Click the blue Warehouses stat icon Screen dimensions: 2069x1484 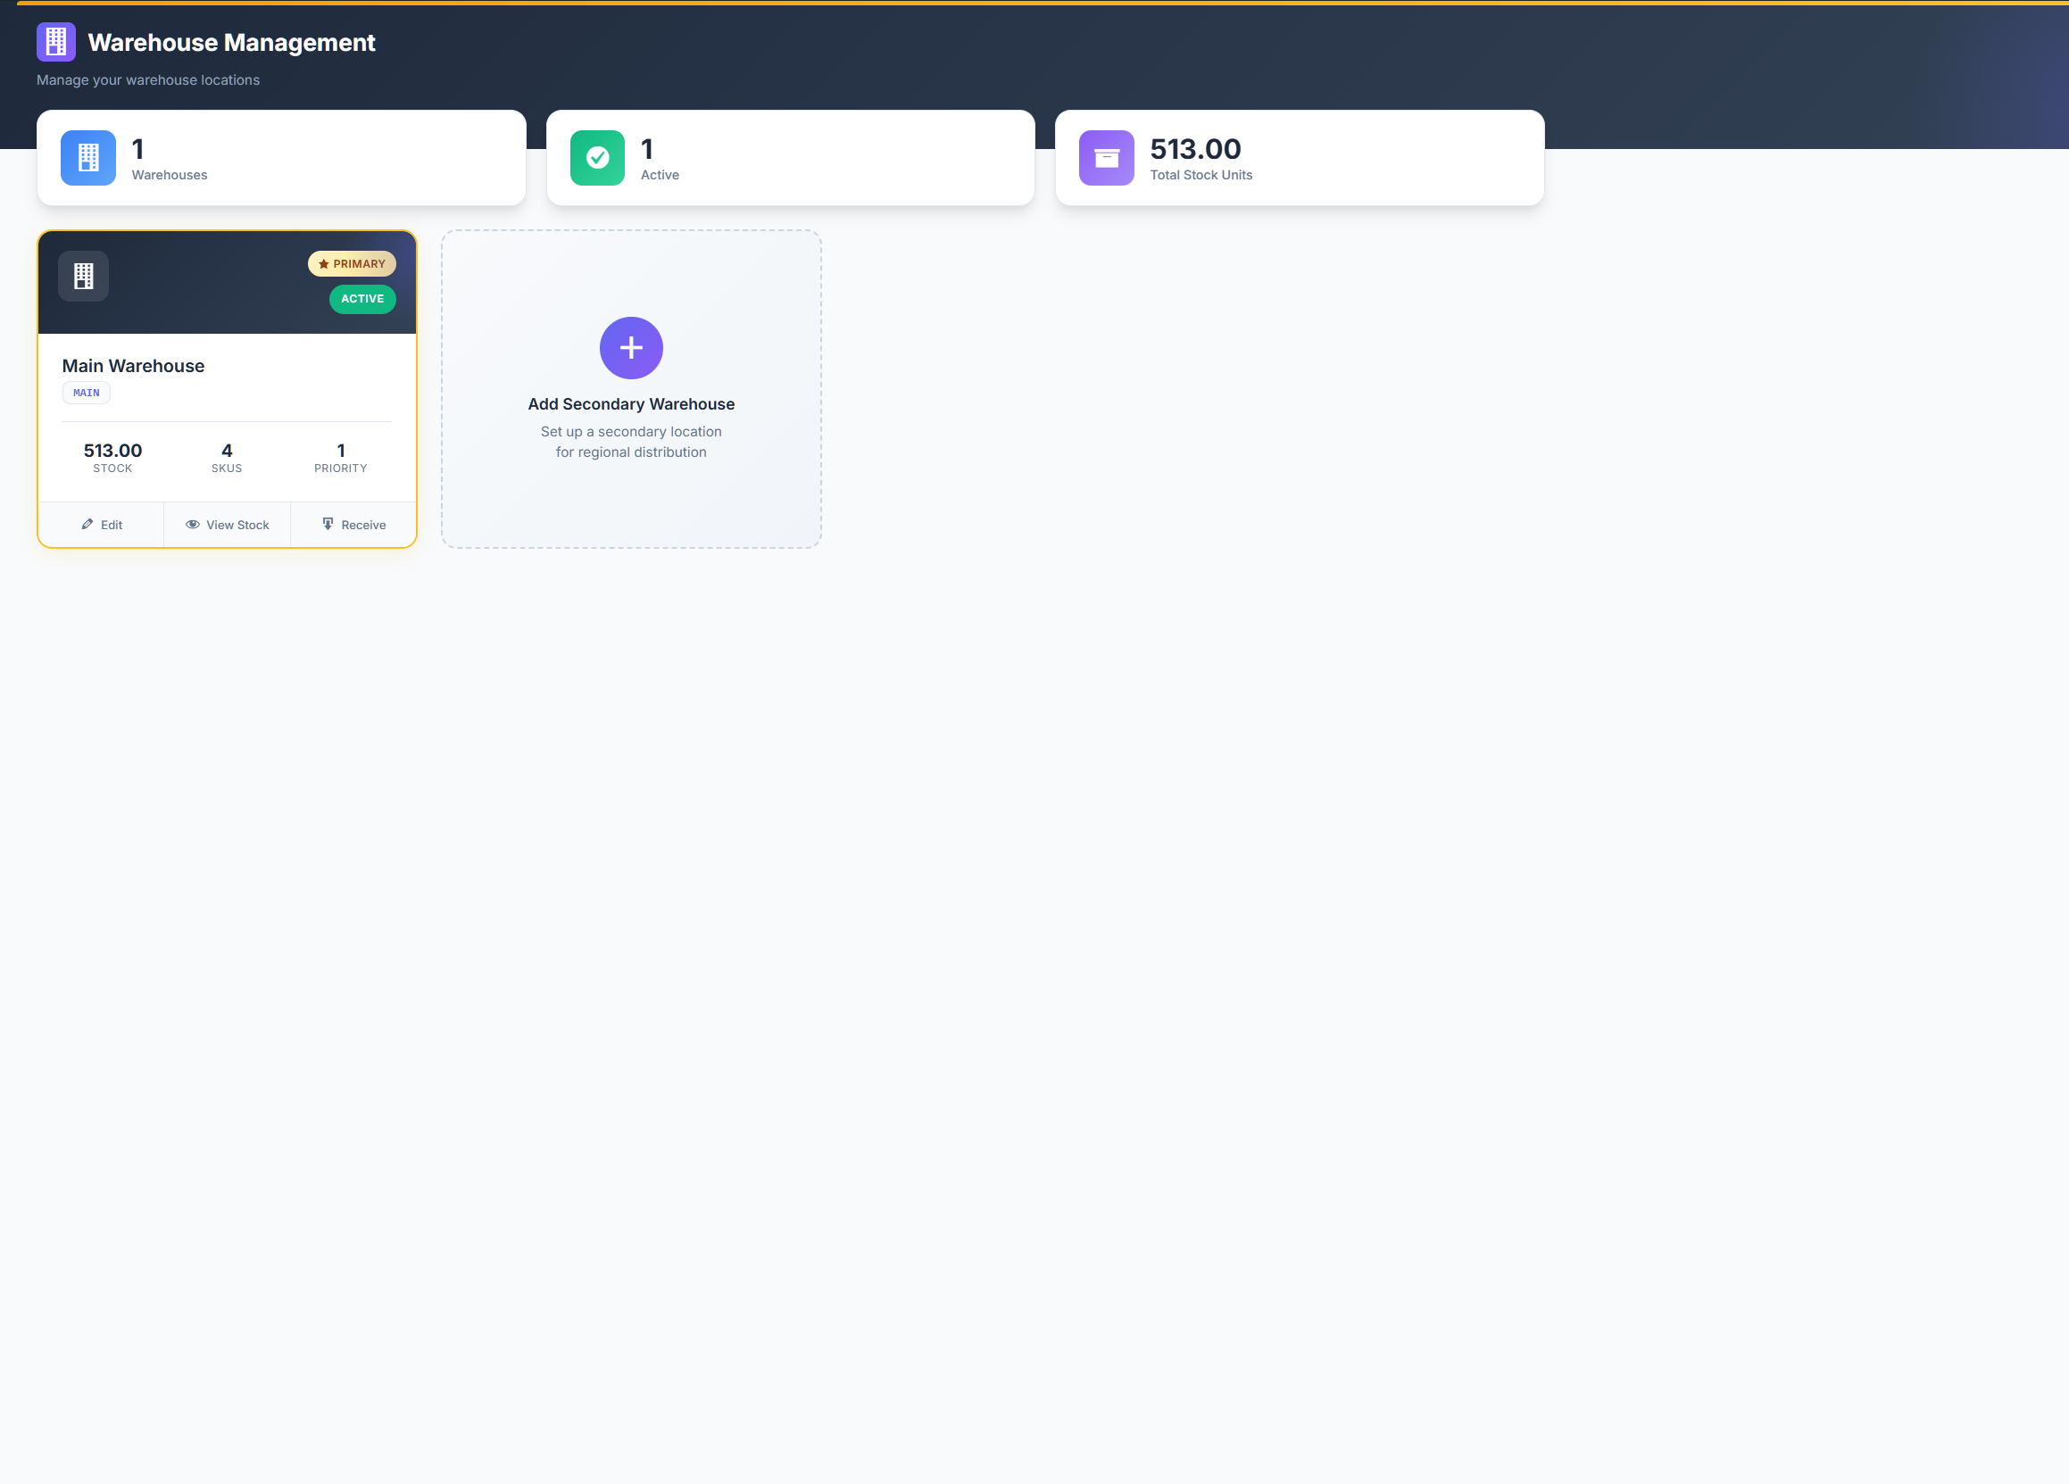[88, 158]
